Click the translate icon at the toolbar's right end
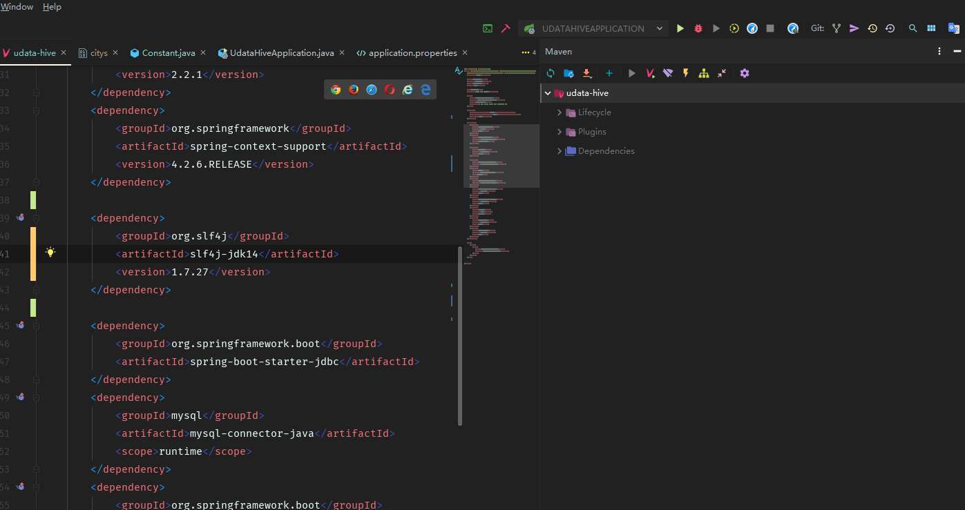Viewport: 965px width, 510px height. tap(953, 28)
